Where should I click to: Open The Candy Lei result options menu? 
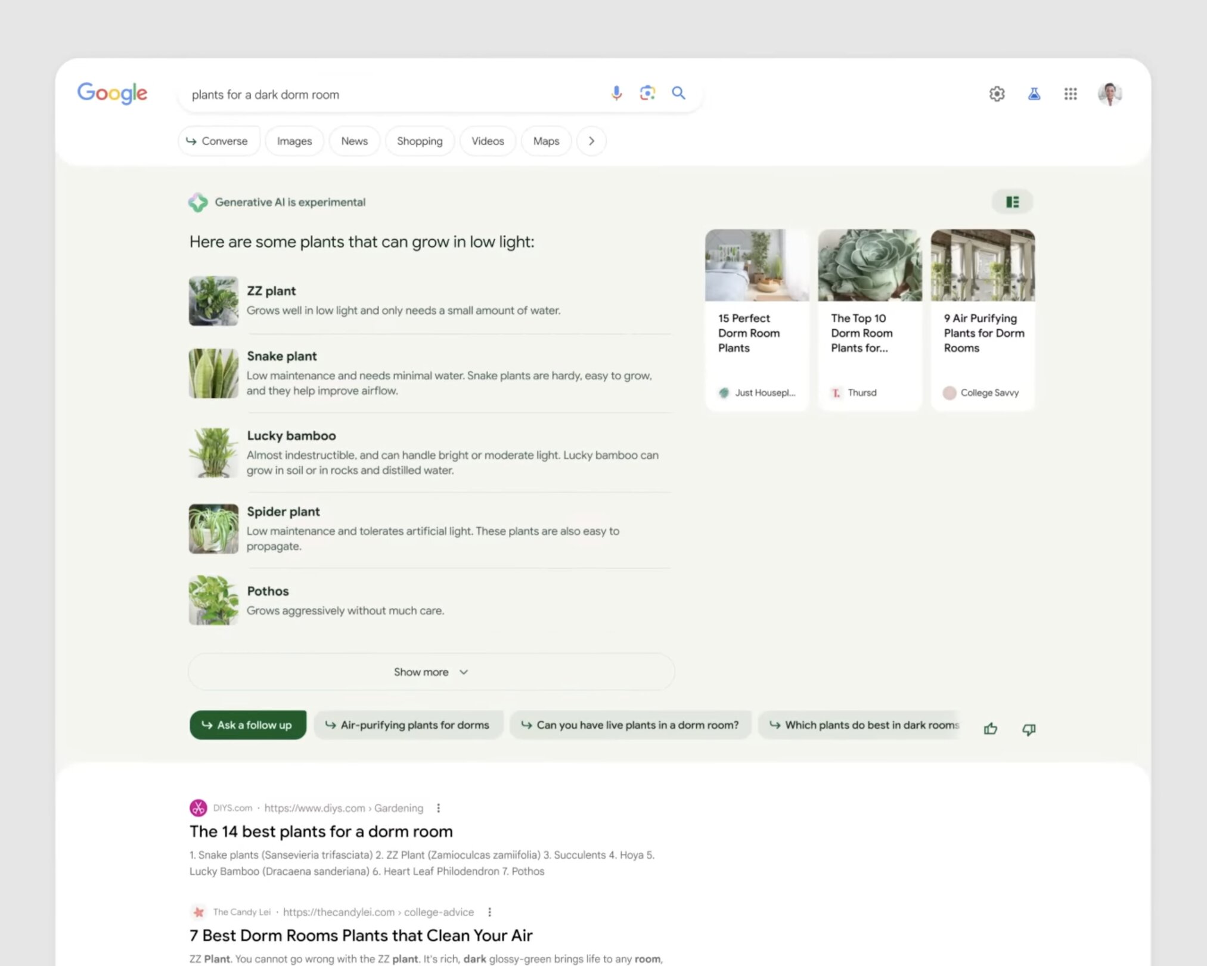click(x=489, y=912)
